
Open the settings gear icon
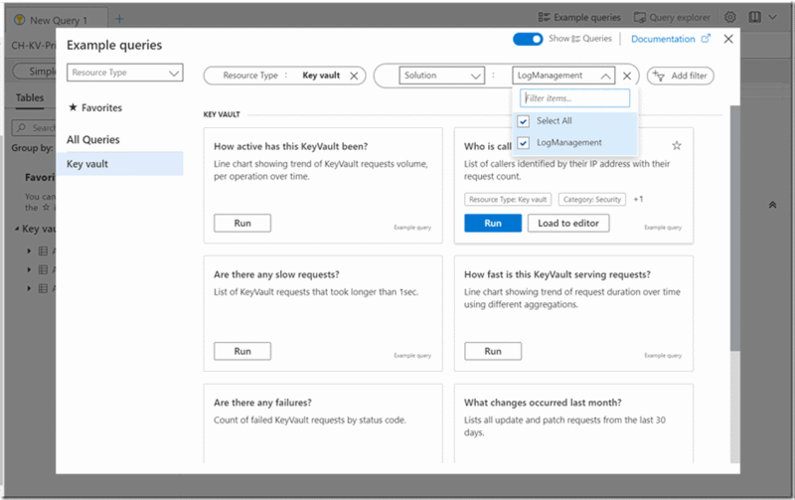tap(730, 18)
